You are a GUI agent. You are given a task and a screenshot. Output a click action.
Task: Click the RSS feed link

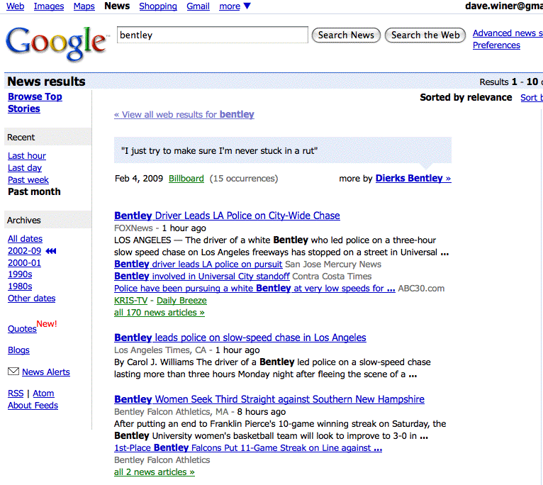(16, 394)
